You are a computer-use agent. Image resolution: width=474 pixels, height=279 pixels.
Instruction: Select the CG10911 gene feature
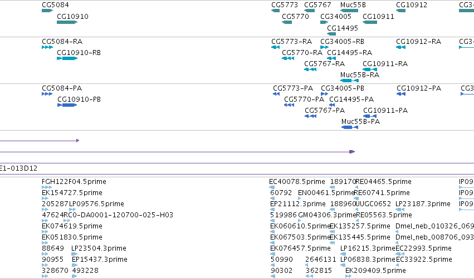pos(370,22)
